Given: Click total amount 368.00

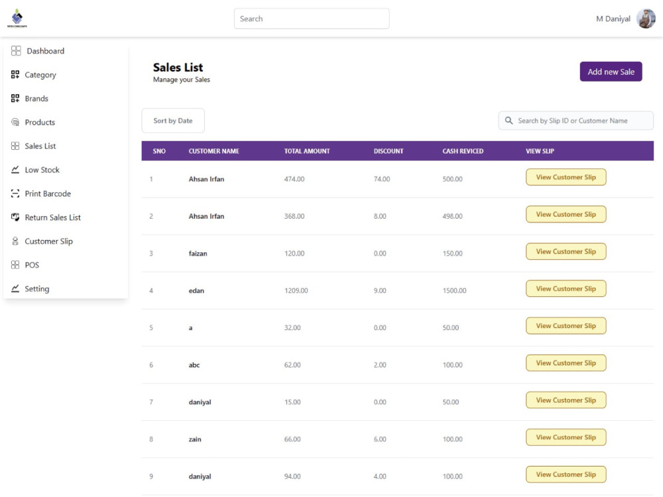Looking at the screenshot, I should 294,217.
